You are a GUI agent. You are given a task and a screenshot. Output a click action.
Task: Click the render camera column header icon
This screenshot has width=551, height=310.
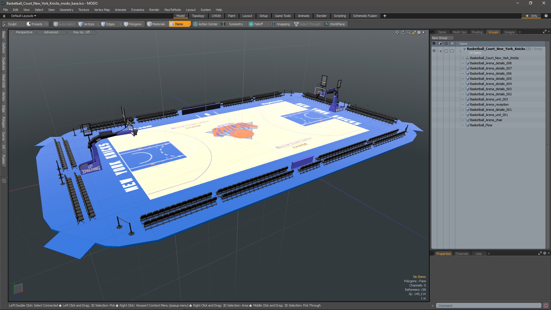click(440, 44)
